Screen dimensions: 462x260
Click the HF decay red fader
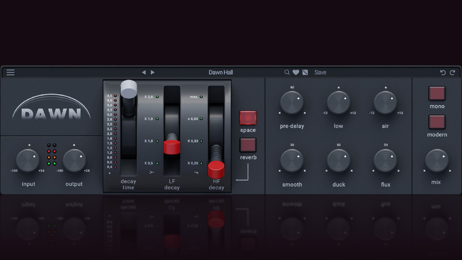(216, 170)
